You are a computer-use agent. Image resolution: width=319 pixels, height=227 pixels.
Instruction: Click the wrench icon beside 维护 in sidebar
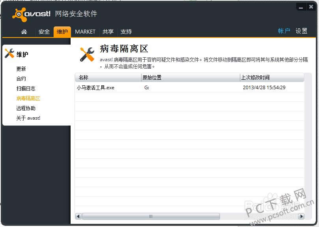coord(9,53)
